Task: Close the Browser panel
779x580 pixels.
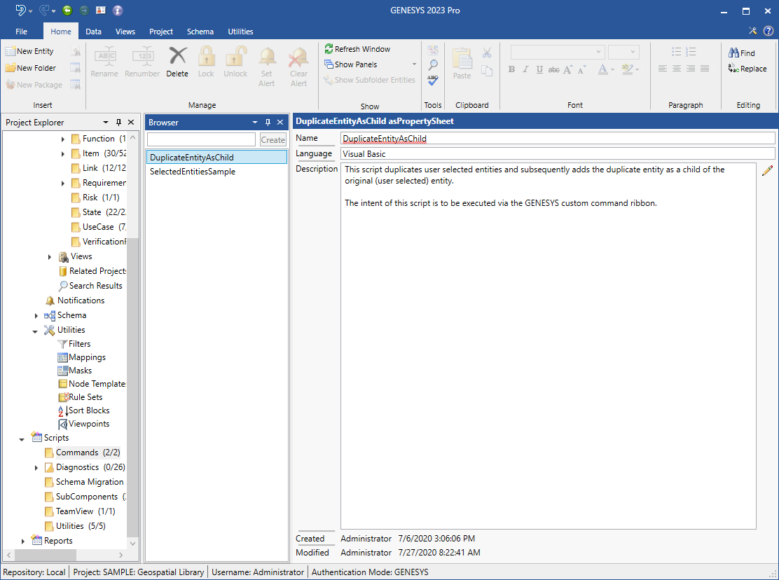Action: [280, 122]
